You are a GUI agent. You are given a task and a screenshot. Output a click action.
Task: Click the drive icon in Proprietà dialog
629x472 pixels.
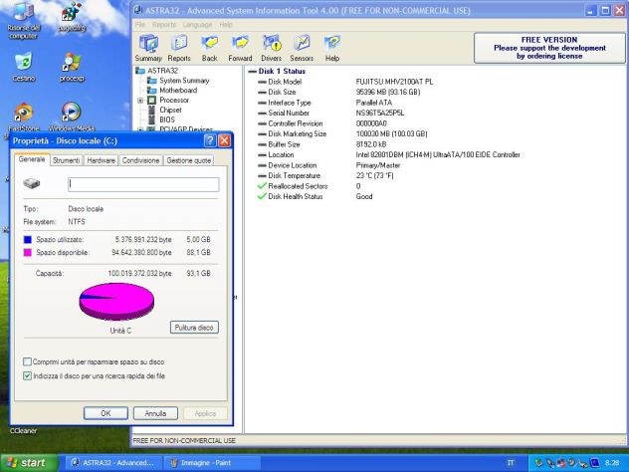(31, 184)
